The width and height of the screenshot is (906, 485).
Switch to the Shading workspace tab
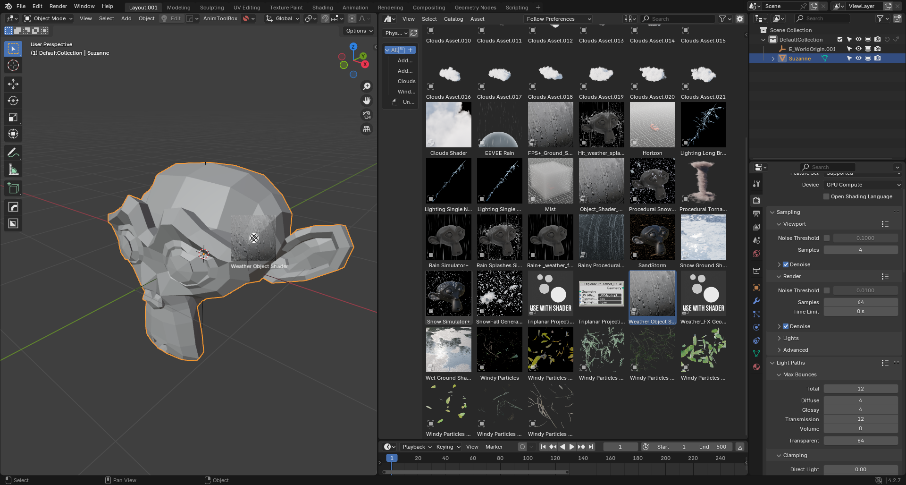[x=322, y=8]
